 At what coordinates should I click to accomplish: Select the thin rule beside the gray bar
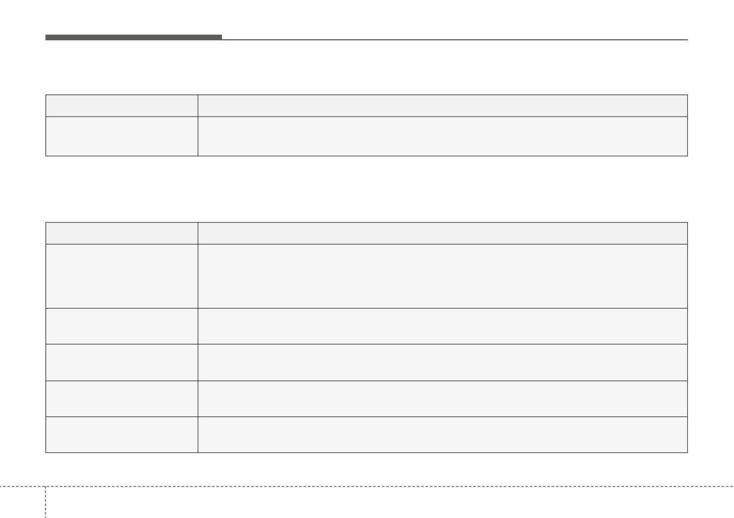pyautogui.click(x=455, y=39)
